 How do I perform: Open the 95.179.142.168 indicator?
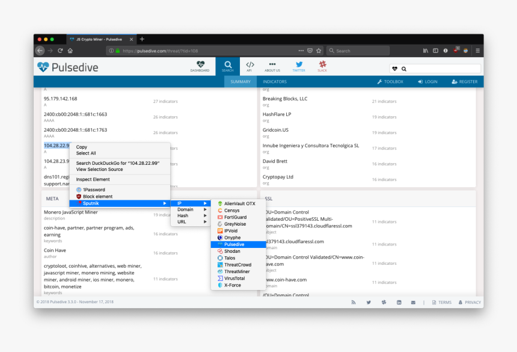click(60, 99)
